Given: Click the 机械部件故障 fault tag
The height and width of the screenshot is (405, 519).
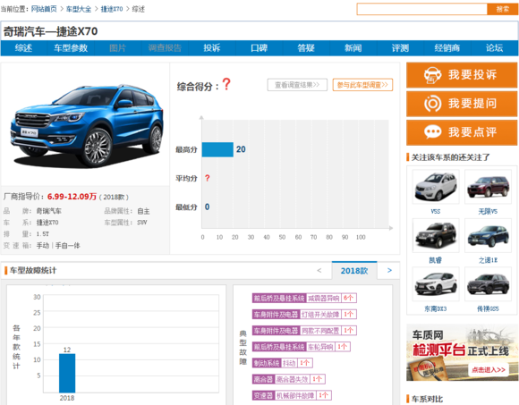Looking at the screenshot, I should click(295, 395).
